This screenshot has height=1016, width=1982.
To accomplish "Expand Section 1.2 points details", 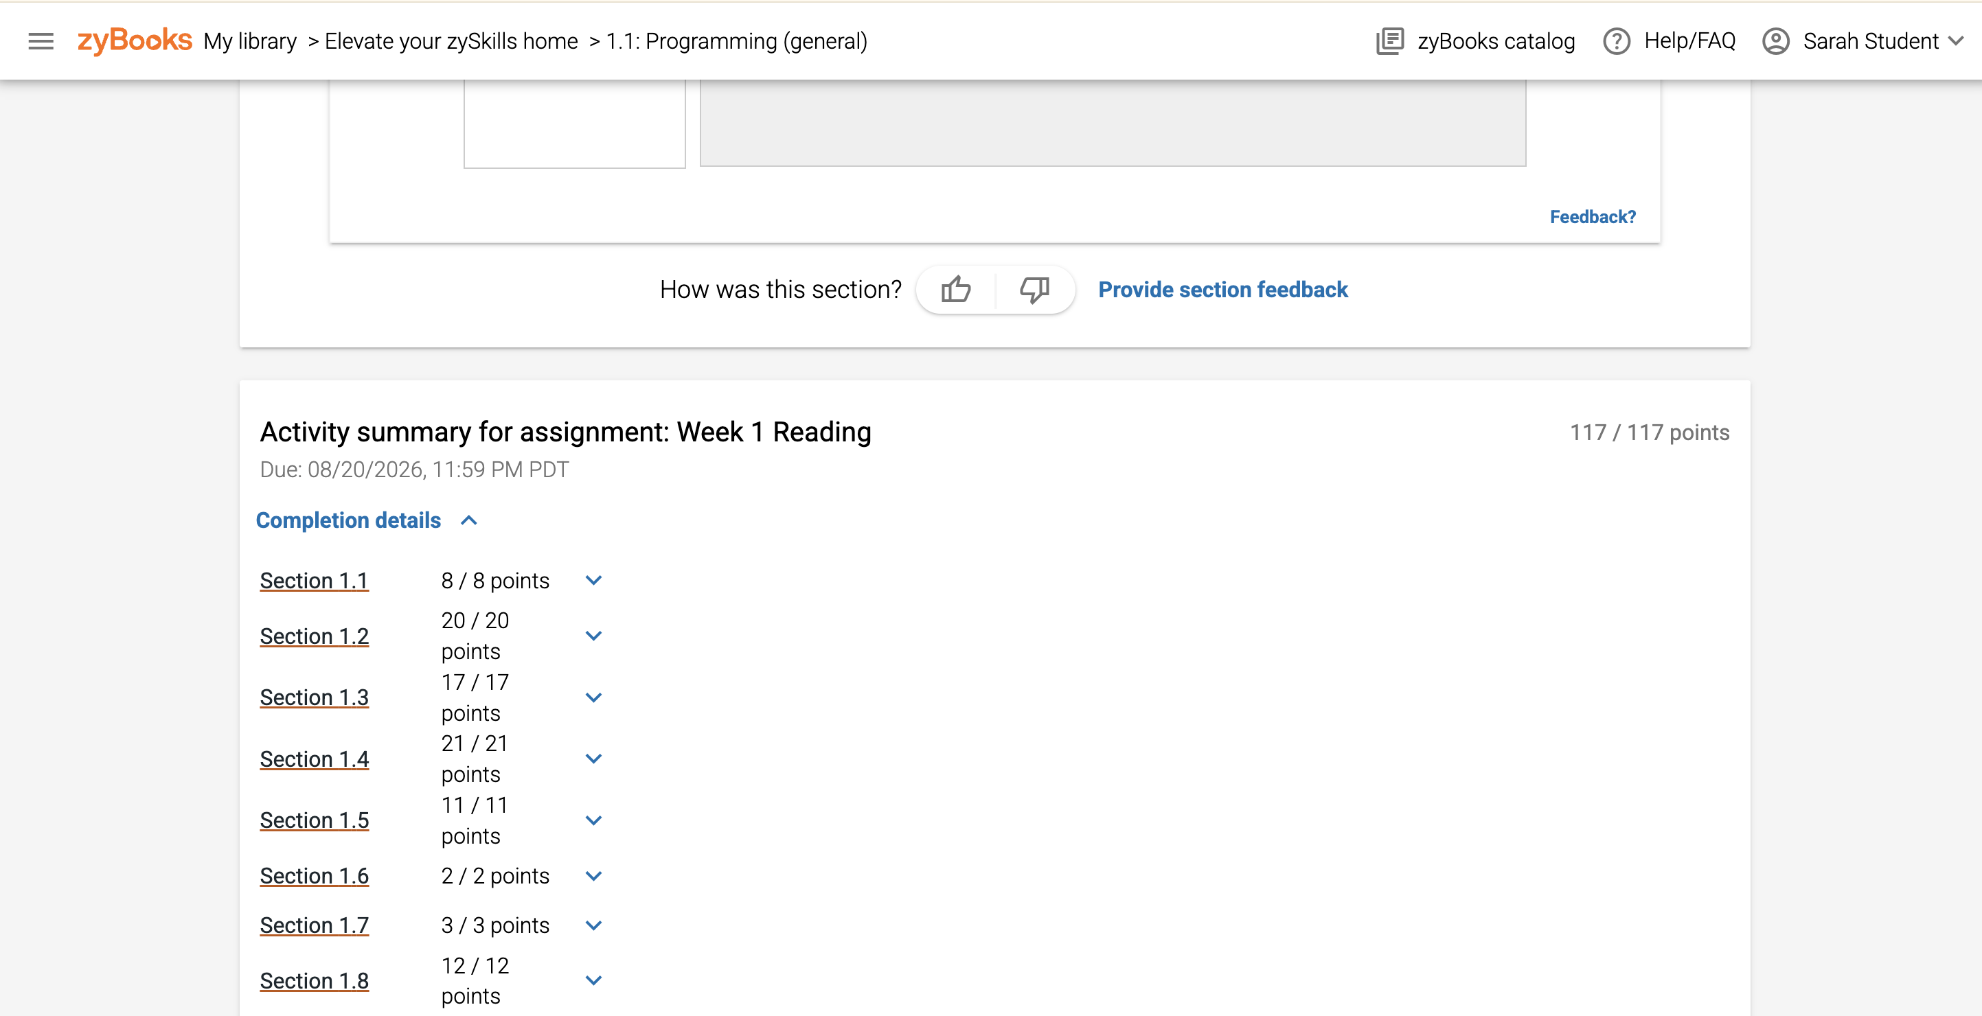I will click(x=593, y=636).
